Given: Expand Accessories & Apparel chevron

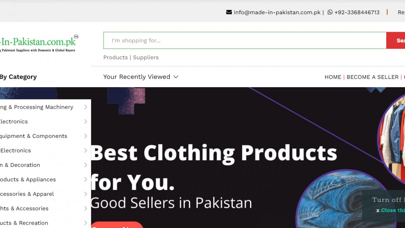Looking at the screenshot, I should point(86,194).
